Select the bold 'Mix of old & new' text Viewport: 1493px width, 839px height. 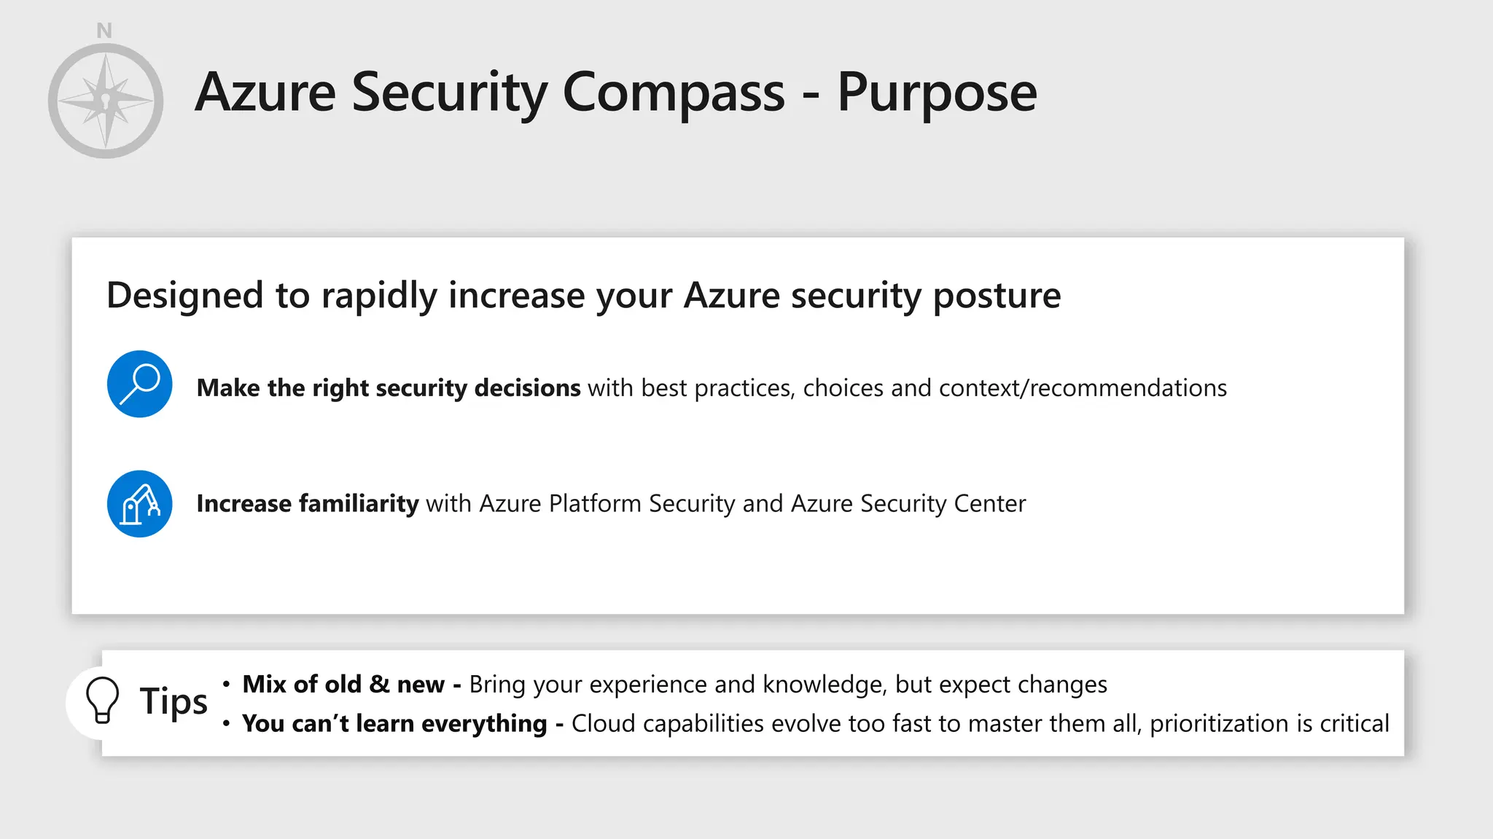pos(343,685)
